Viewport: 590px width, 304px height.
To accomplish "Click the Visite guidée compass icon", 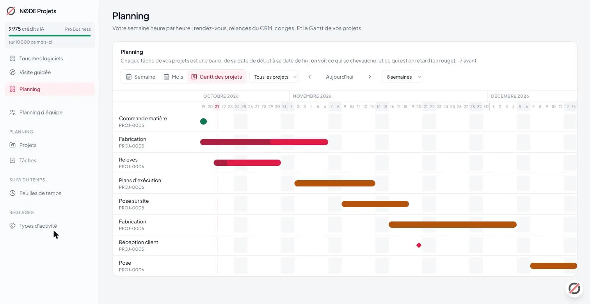I will click(12, 72).
